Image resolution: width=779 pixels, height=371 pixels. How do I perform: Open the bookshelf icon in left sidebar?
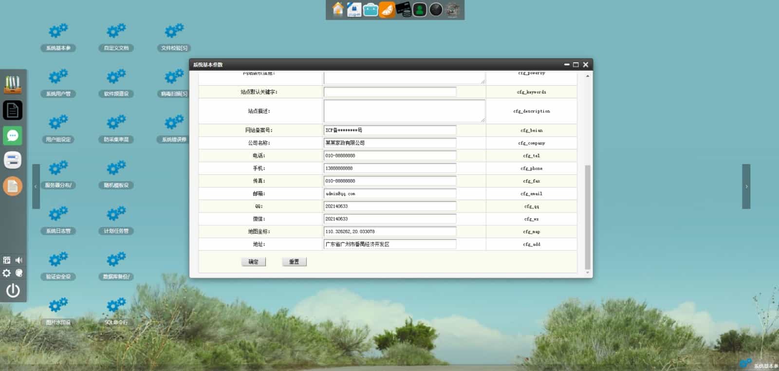tap(13, 85)
